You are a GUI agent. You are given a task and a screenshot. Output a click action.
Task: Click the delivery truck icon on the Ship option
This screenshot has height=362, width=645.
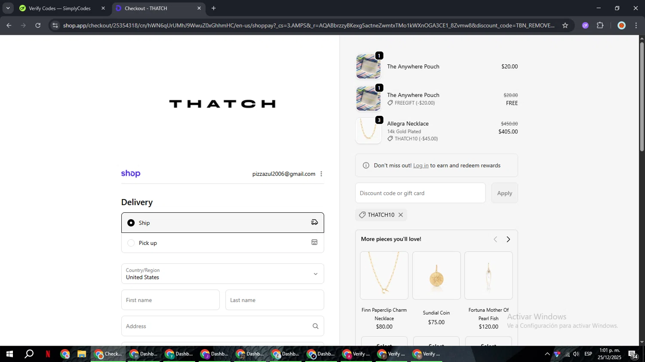[314, 222]
